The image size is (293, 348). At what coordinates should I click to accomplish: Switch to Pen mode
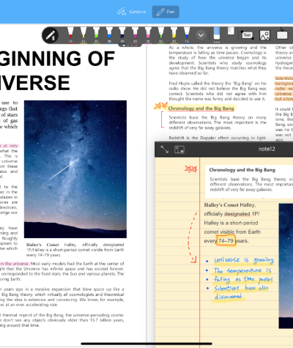click(166, 12)
